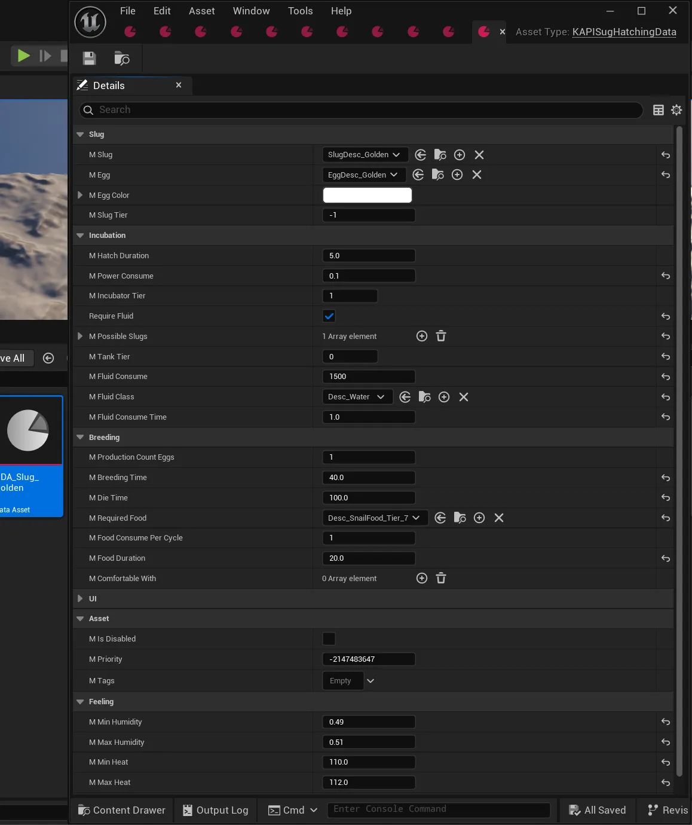
Task: Open the M Egg asset dropdown
Action: [364, 175]
